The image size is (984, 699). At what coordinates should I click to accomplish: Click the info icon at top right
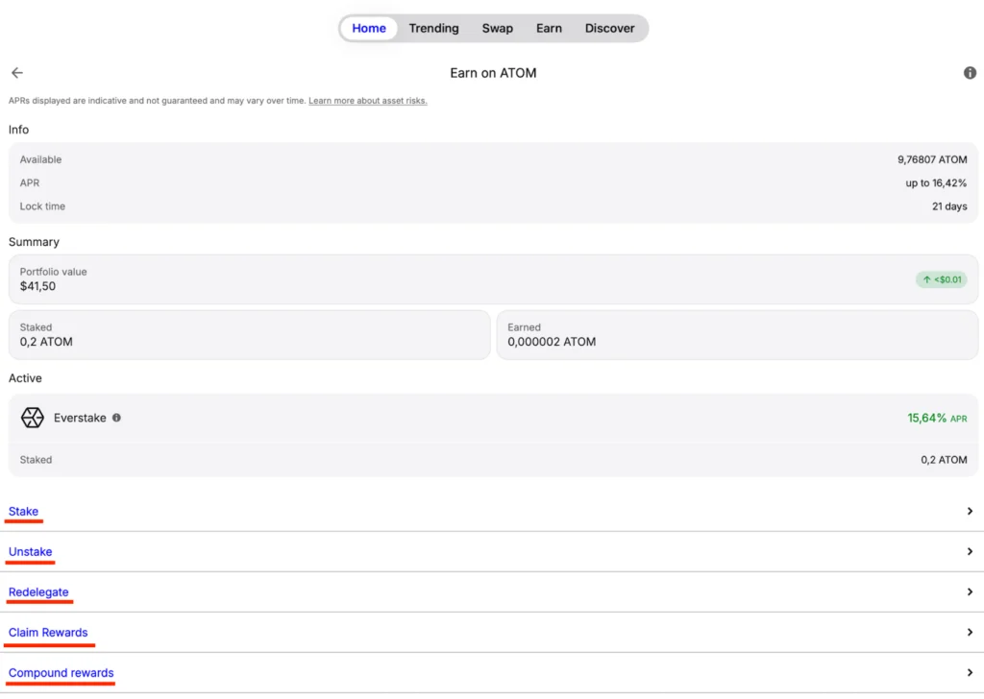point(970,73)
